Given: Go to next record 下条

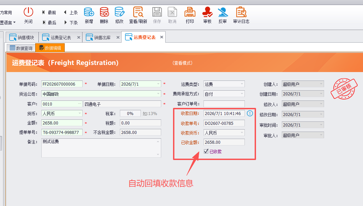Looking at the screenshot, I should pos(71,22).
